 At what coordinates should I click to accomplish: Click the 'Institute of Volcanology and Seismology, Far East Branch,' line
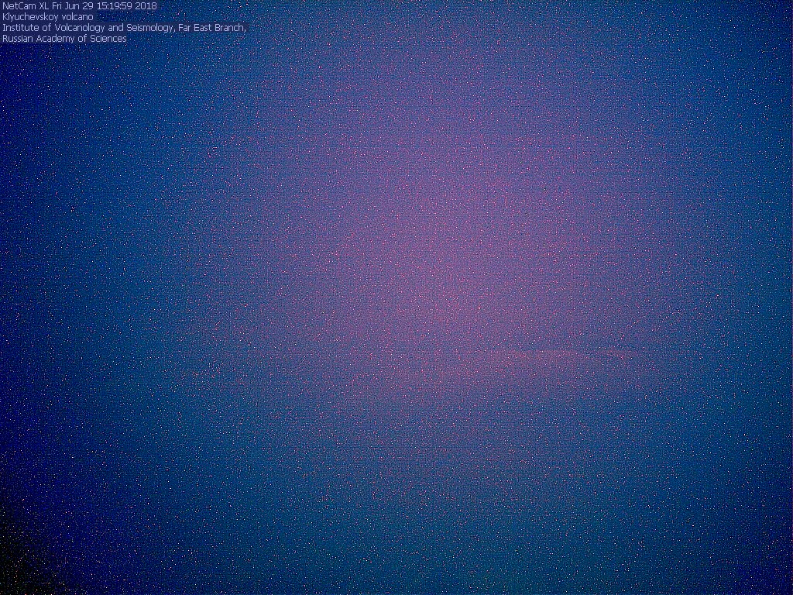pyautogui.click(x=124, y=28)
